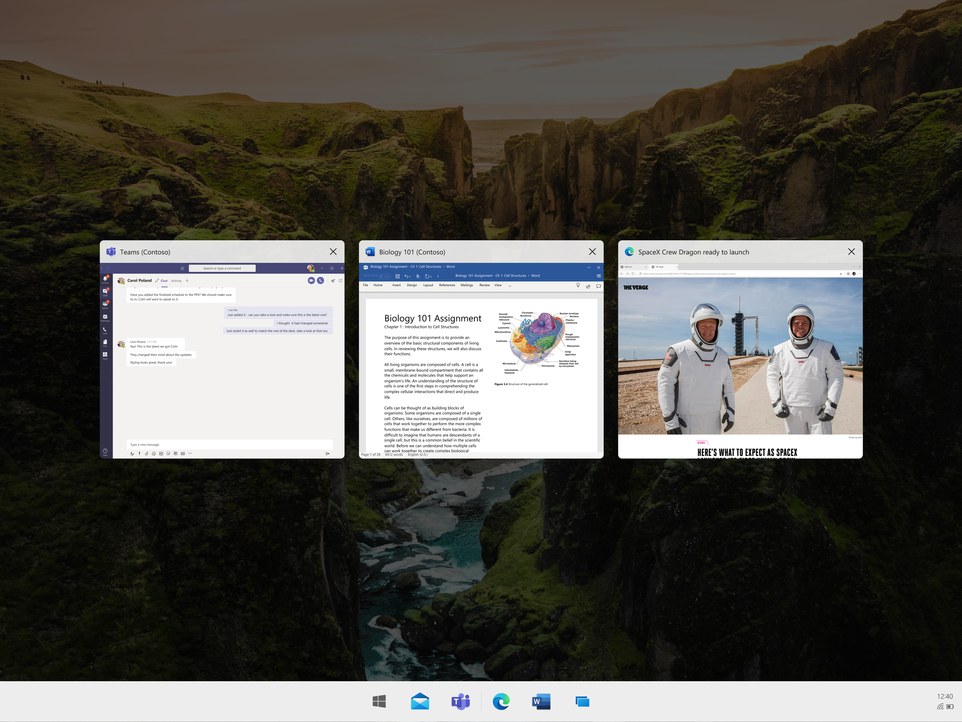Expand the Undo dropdown arrow in Word
The height and width of the screenshot is (722, 962).
[410, 277]
